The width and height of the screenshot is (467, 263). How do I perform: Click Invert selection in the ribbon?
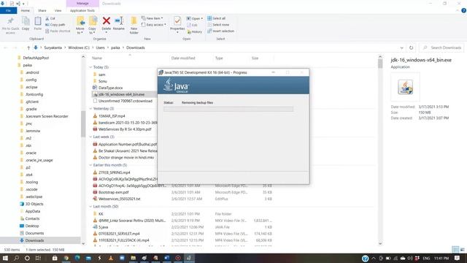[220, 31]
